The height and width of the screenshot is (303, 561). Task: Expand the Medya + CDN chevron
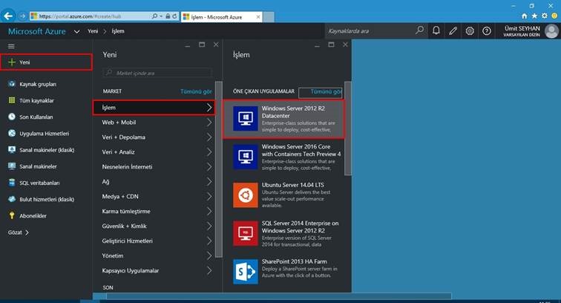tap(209, 196)
